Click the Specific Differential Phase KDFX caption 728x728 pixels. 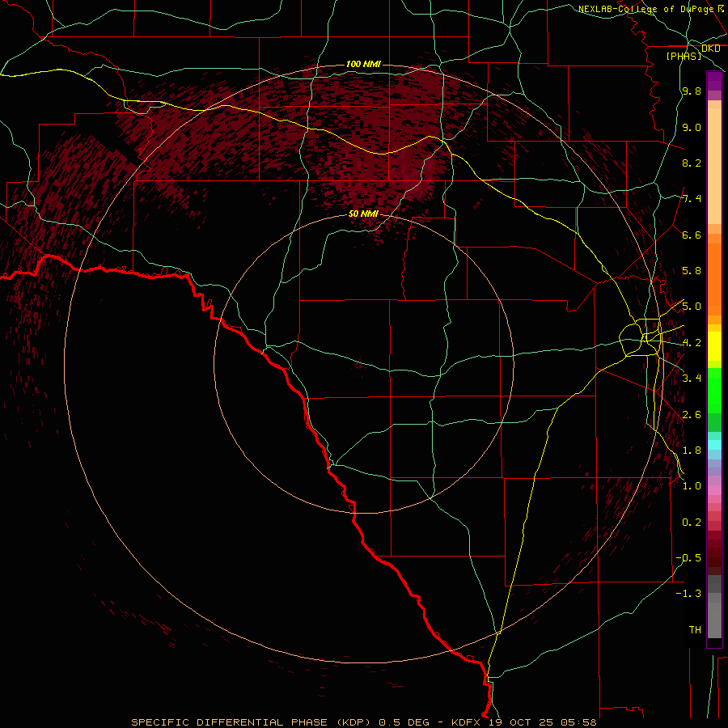364,722
